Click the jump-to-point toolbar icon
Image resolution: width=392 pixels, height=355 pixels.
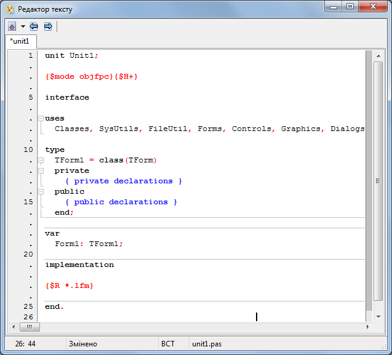point(12,26)
